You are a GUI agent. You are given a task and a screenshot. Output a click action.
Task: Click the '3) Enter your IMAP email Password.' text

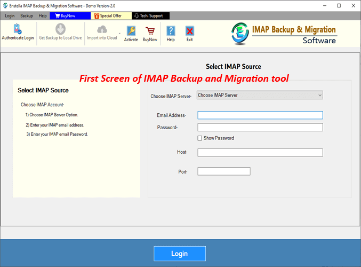pyautogui.click(x=57, y=134)
